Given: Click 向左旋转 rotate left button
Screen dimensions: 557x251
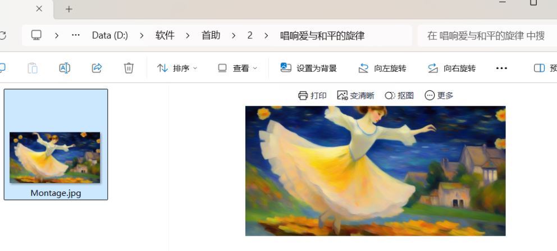Looking at the screenshot, I should click(x=382, y=68).
